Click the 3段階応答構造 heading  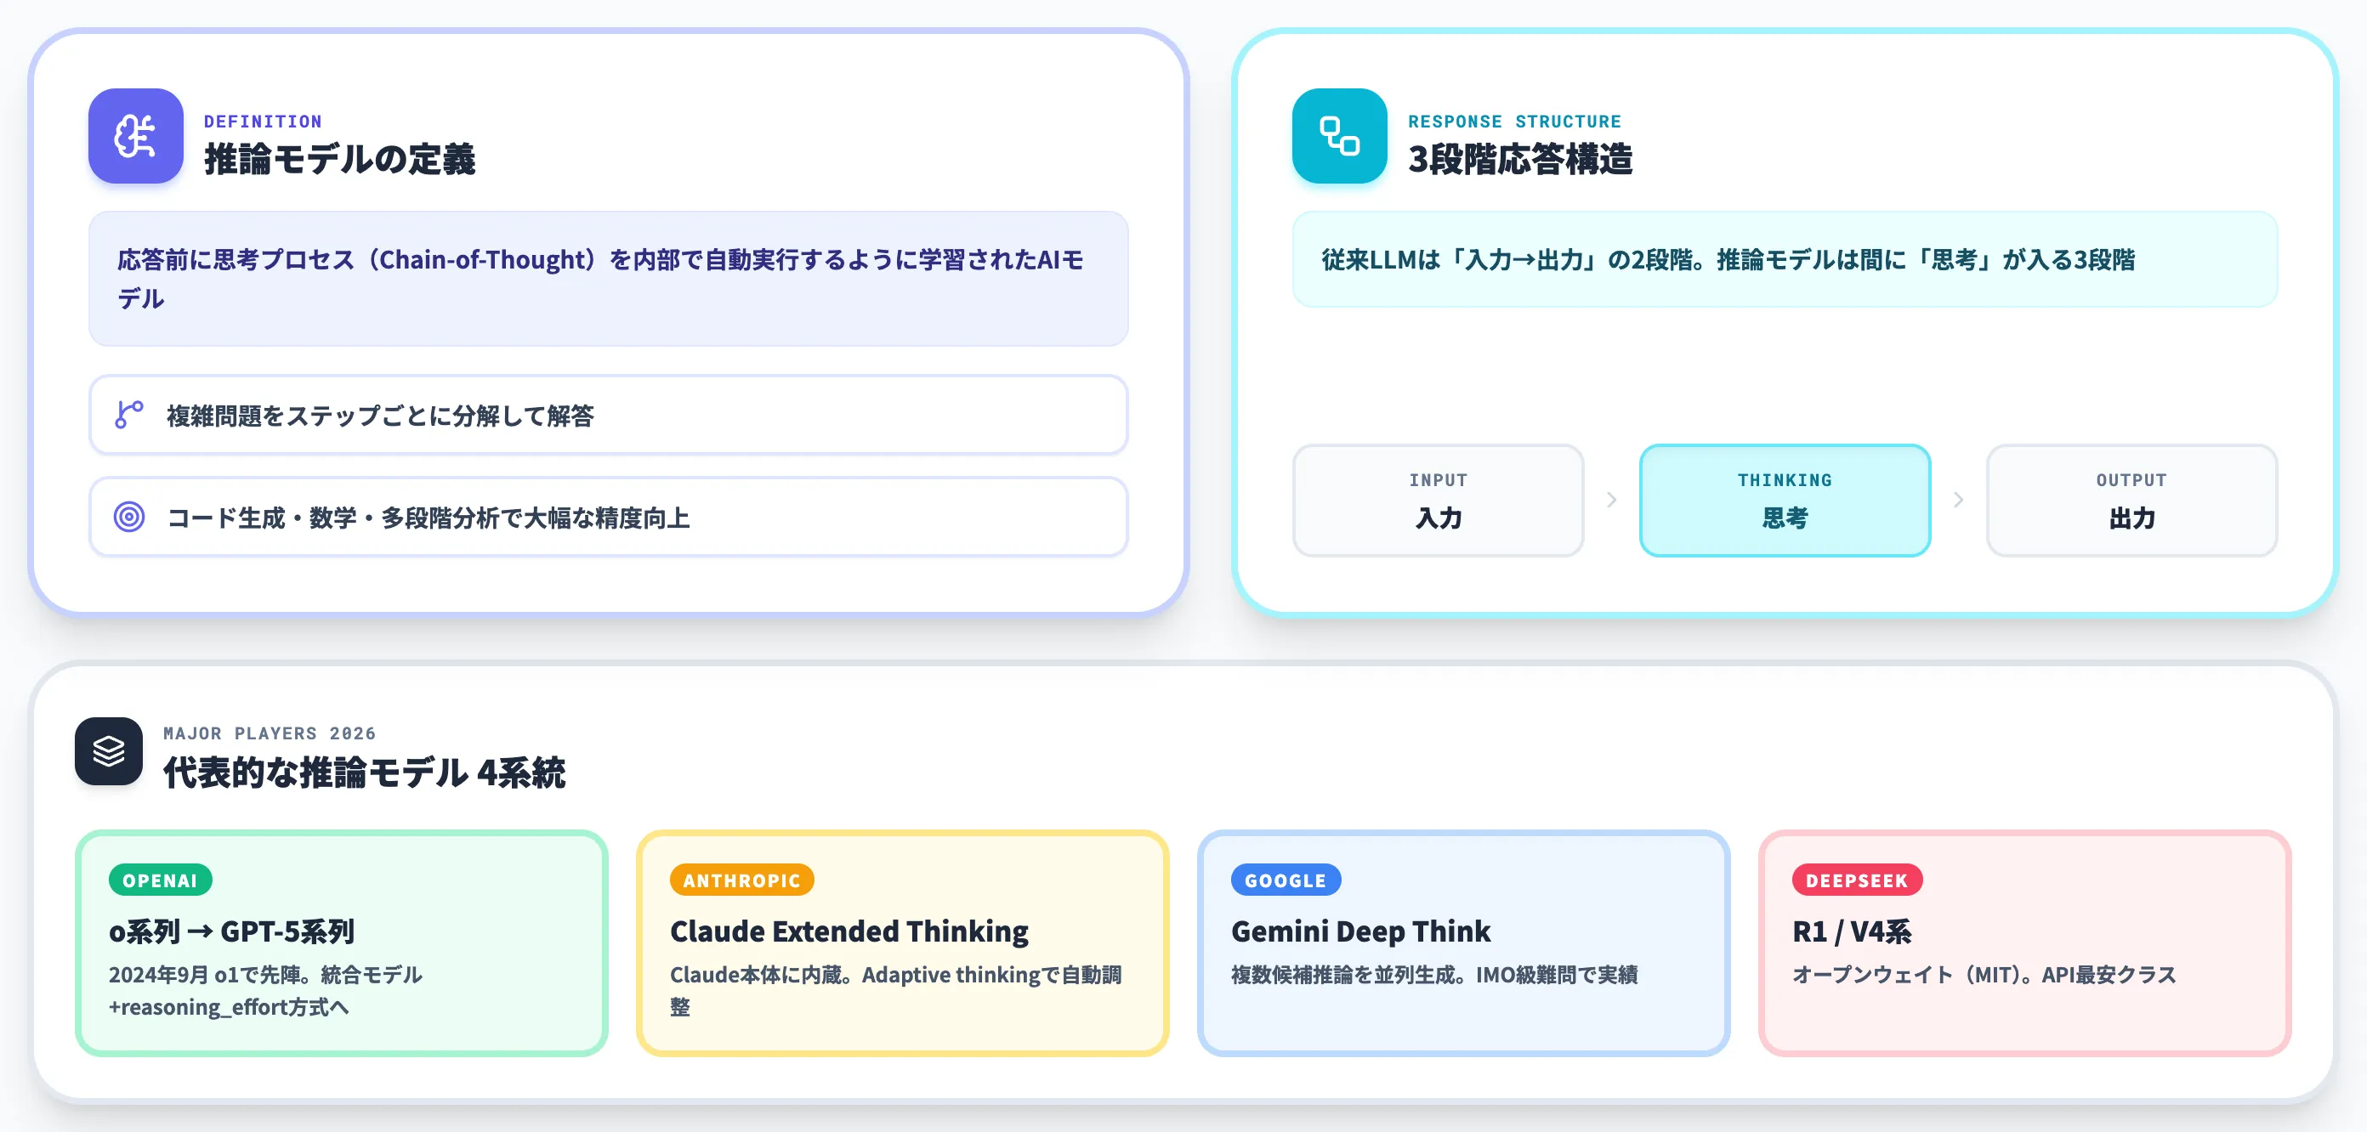(1520, 159)
